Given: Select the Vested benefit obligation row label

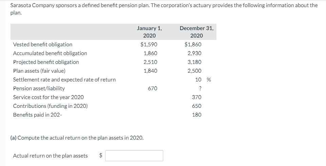Looking at the screenshot, I should 42,44.
